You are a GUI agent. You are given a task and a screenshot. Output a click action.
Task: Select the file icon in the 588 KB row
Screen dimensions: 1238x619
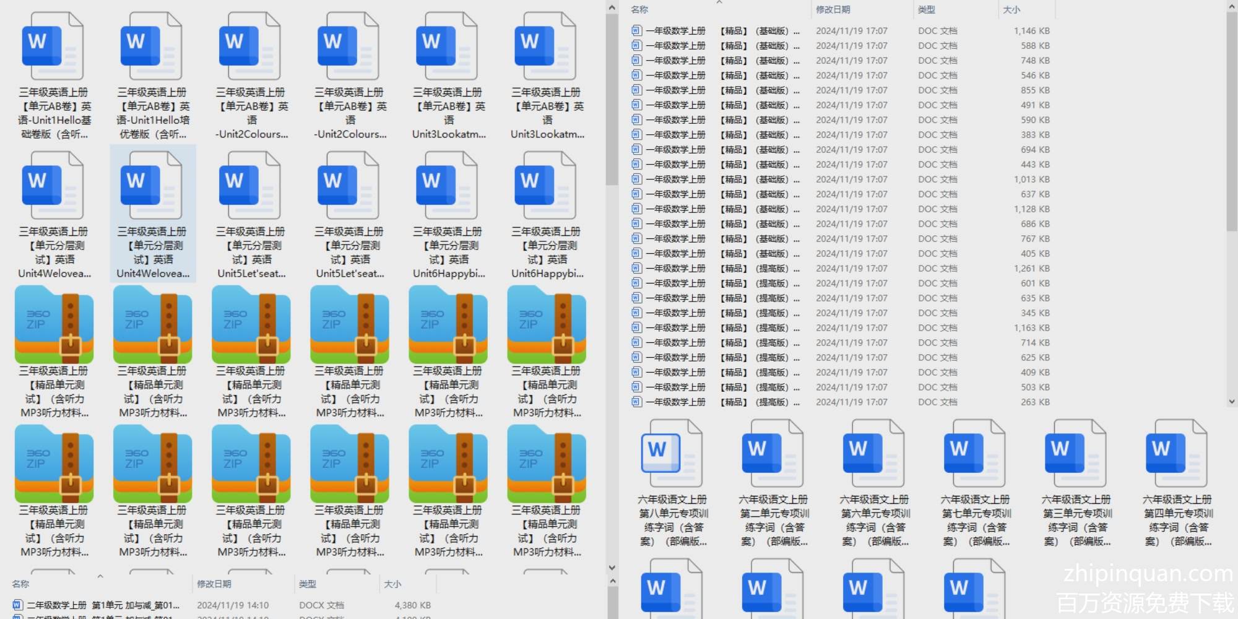point(636,45)
